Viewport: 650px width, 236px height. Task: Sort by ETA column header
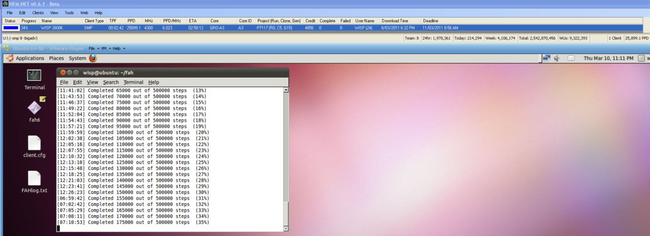click(198, 21)
